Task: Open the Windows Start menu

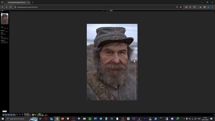Action: pyautogui.click(x=3, y=119)
